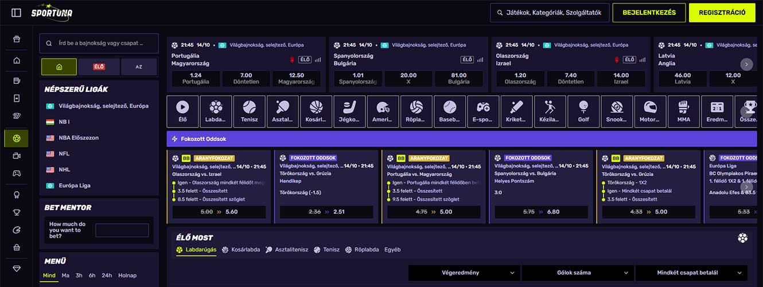
Task: Select the Golf sport tile
Action: [583, 111]
